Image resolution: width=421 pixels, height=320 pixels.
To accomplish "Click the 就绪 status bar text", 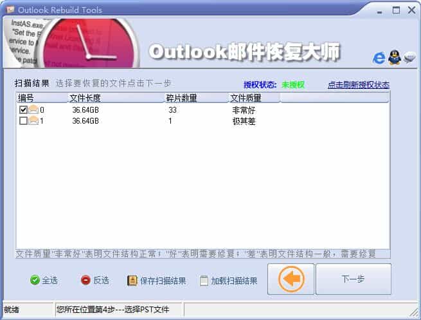I will 12,310.
